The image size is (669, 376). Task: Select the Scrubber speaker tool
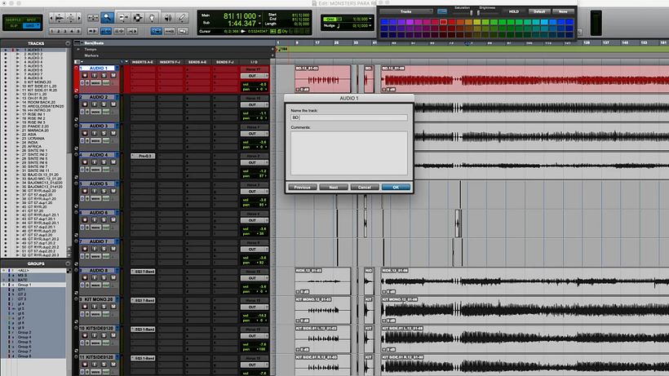[x=168, y=17]
